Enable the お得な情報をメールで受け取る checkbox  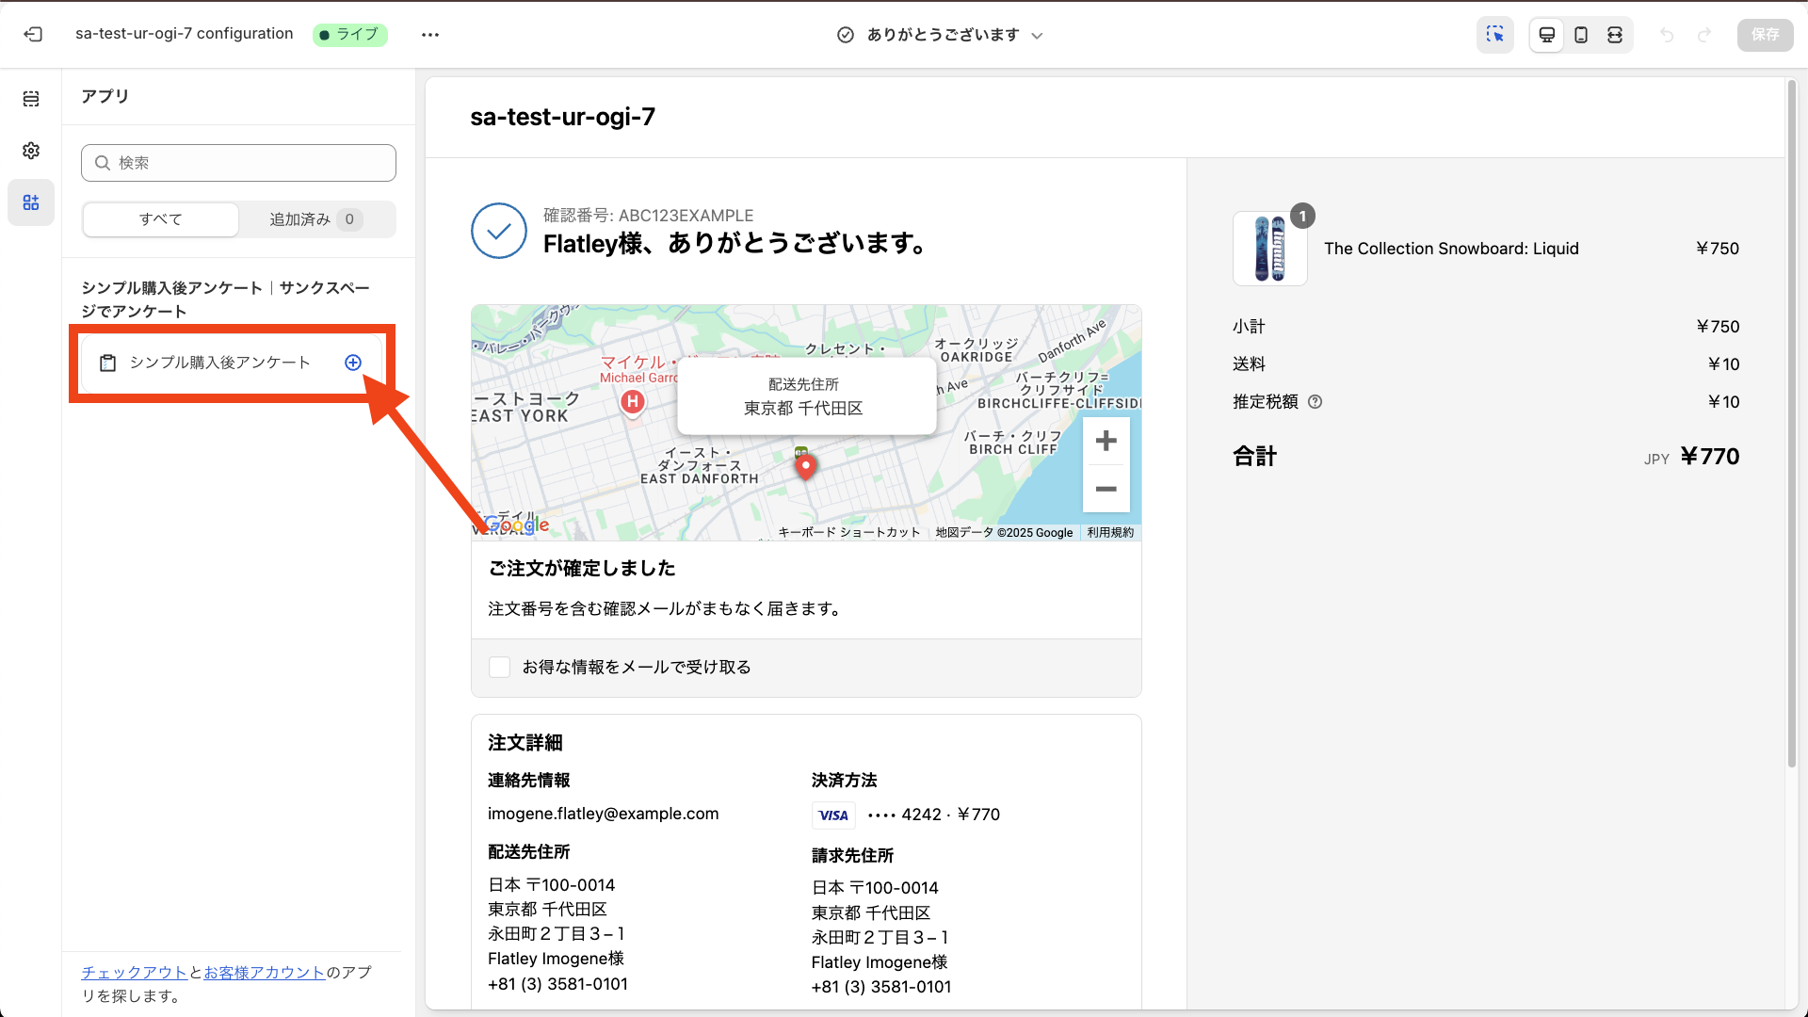point(499,667)
